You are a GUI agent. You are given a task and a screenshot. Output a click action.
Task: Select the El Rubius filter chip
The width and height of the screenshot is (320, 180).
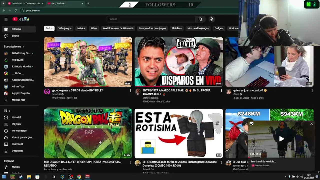click(177, 28)
